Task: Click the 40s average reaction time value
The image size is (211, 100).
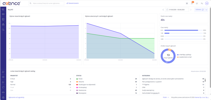Action: [163, 20]
